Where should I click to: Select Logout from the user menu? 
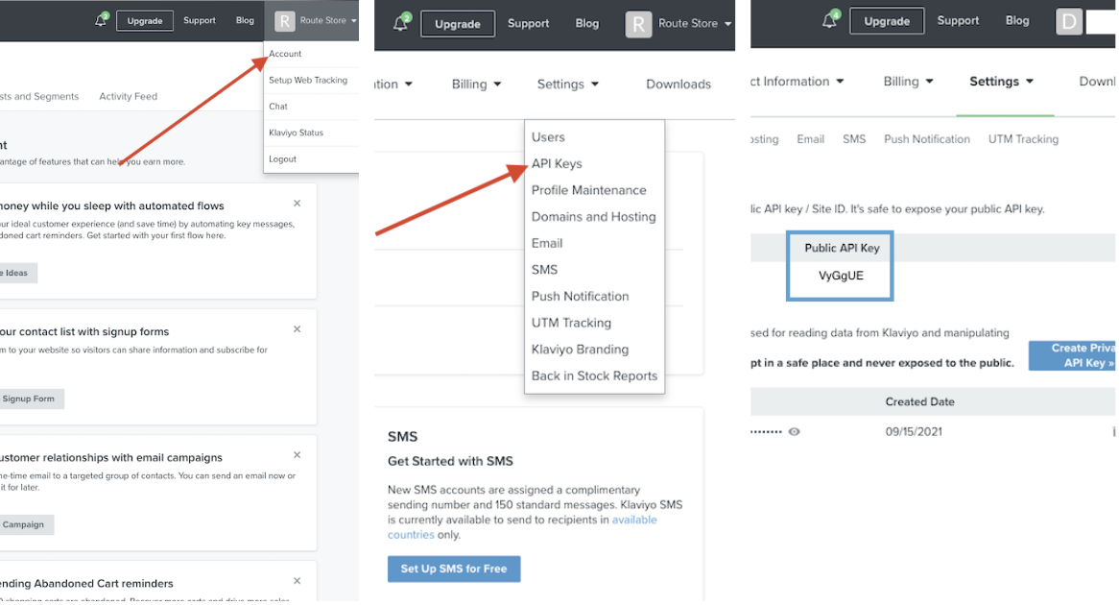point(282,159)
